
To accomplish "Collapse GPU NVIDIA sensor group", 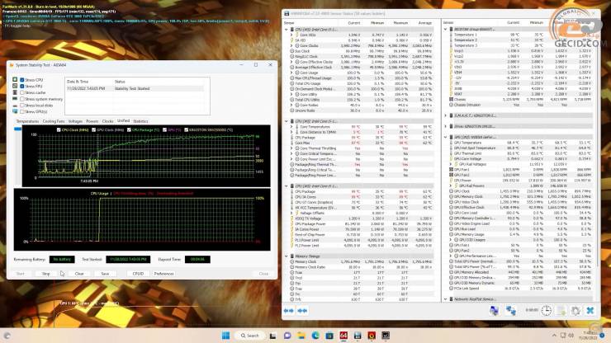I will [x=446, y=137].
